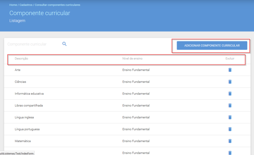This screenshot has width=254, height=155.
Task: Delete the Arte row with trash icon
Action: click(x=230, y=70)
